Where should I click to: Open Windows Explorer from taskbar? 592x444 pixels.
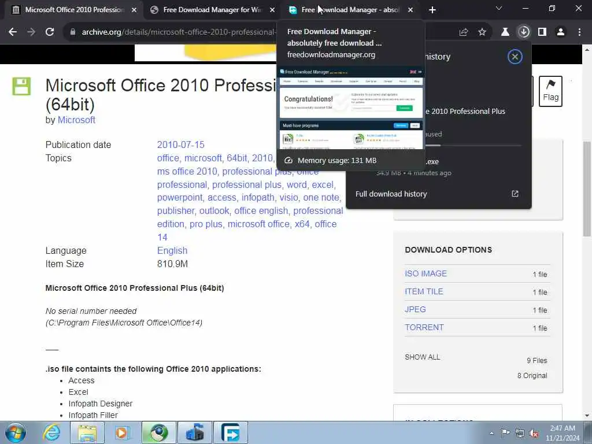(87, 432)
